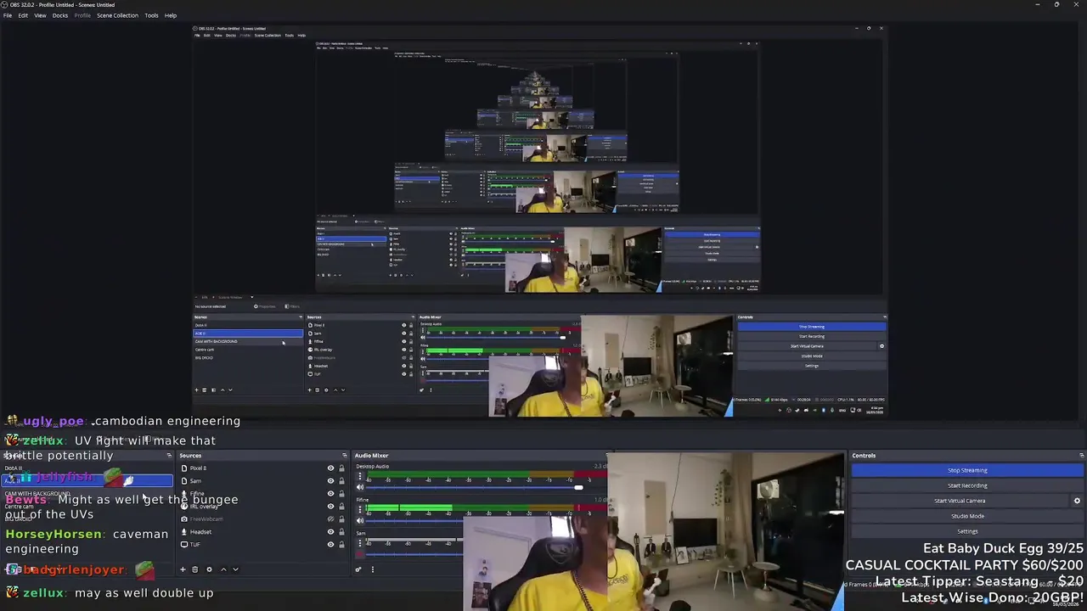Screen dimensions: 1087x611
Task: Toggle visibility of Pixel 8 source
Action: (331, 468)
